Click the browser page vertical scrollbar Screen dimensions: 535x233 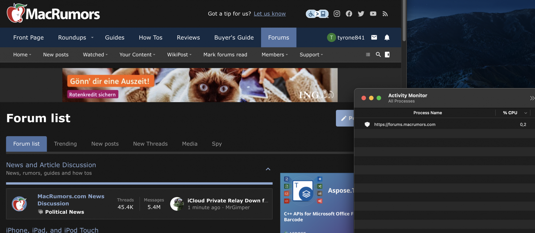pyautogui.click(x=404, y=21)
